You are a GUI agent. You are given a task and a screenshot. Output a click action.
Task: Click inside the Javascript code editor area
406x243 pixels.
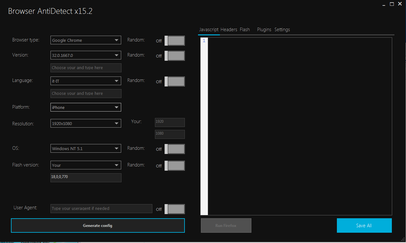[299, 125]
